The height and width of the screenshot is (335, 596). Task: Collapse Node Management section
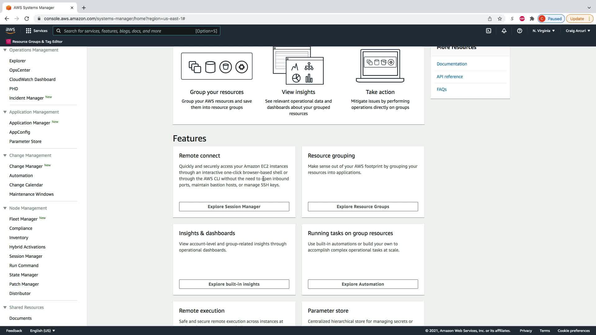(x=5, y=208)
